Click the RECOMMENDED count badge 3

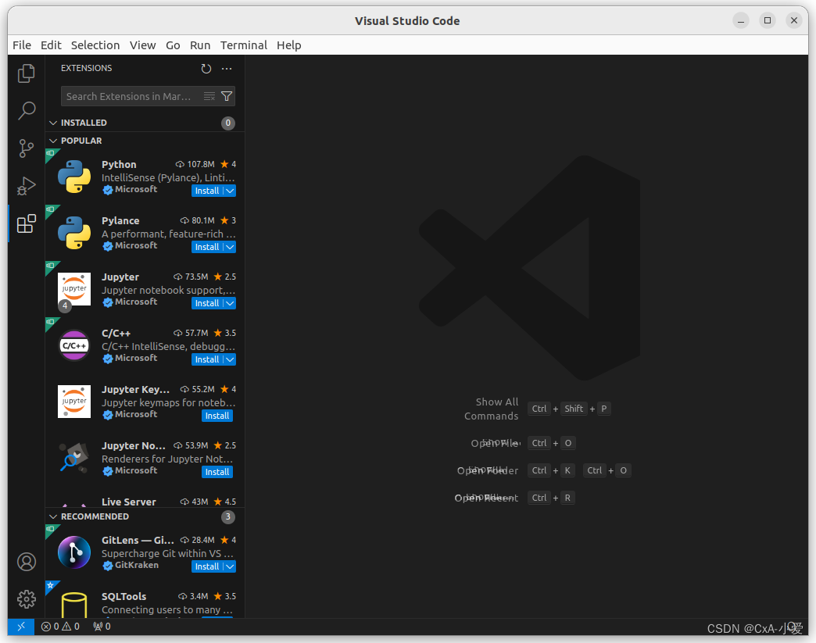228,516
